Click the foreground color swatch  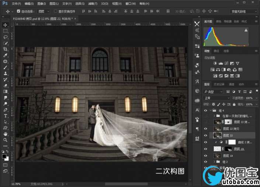4,156
